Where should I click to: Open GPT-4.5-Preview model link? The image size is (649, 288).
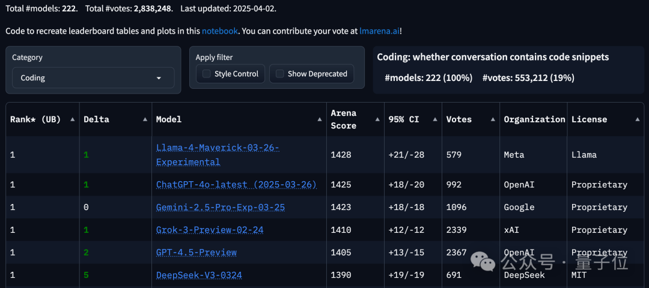point(196,253)
